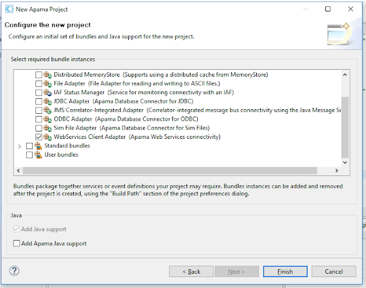Click the Back button
This screenshot has width=366, height=288.
(192, 271)
